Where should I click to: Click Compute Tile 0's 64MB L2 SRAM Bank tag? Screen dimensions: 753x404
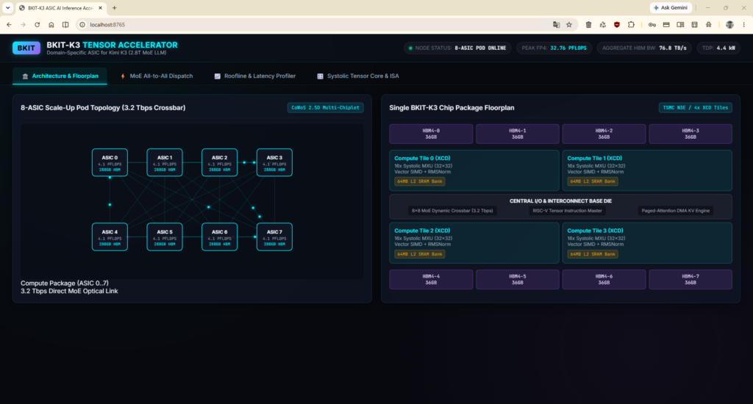pos(420,181)
